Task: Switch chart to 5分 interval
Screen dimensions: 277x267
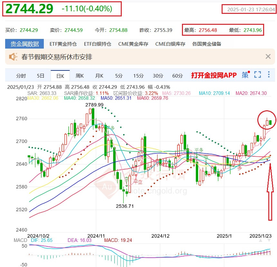Action: [119, 76]
